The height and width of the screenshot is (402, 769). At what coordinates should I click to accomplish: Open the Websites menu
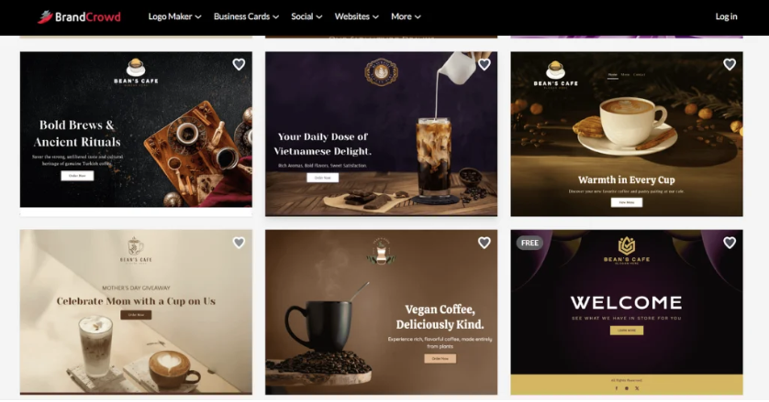pyautogui.click(x=357, y=16)
